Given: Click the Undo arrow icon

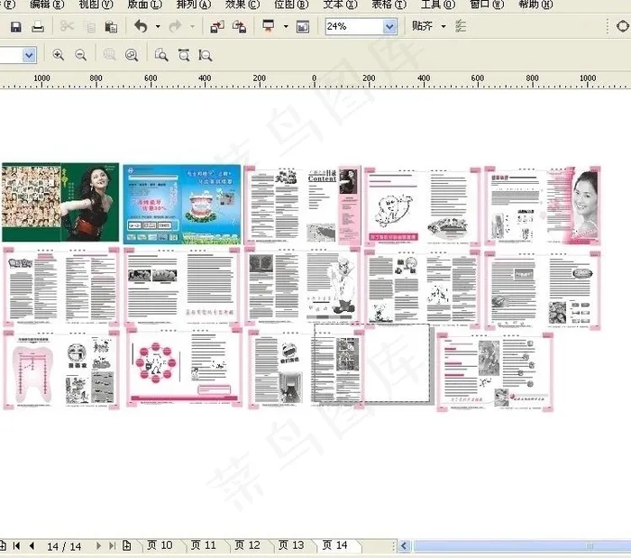Looking at the screenshot, I should 141,27.
